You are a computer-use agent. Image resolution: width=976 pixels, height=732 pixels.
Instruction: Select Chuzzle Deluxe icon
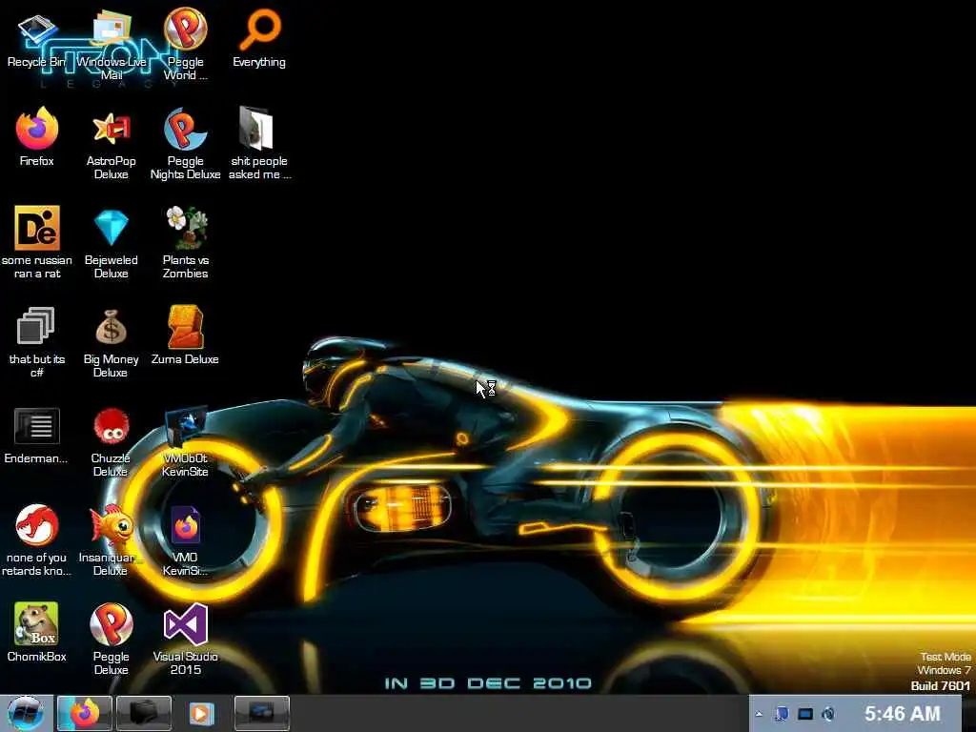111,426
